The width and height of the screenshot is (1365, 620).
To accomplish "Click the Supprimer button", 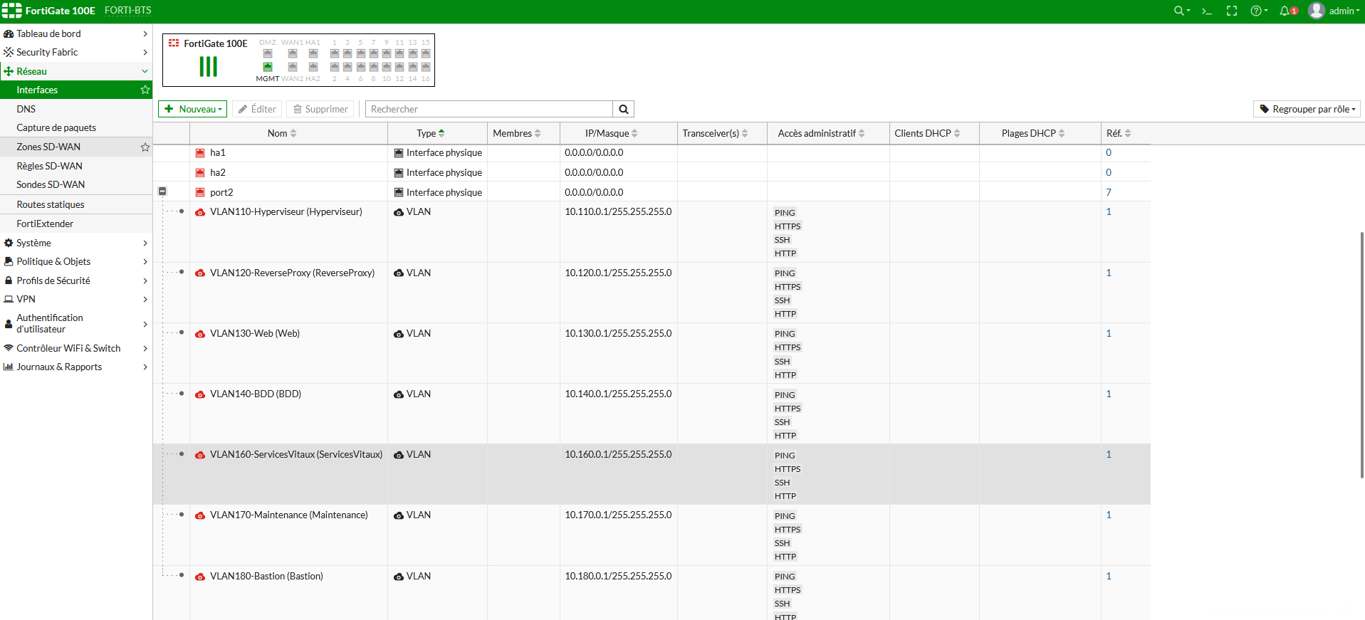I will click(320, 109).
